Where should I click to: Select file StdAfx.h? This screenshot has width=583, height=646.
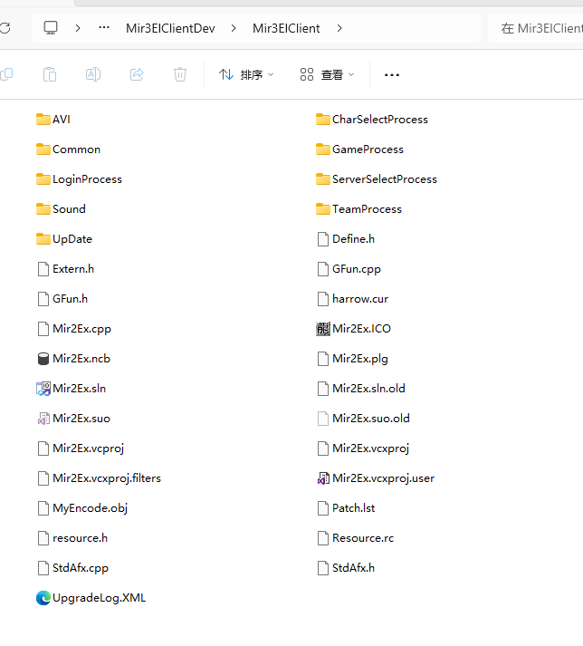pos(346,568)
